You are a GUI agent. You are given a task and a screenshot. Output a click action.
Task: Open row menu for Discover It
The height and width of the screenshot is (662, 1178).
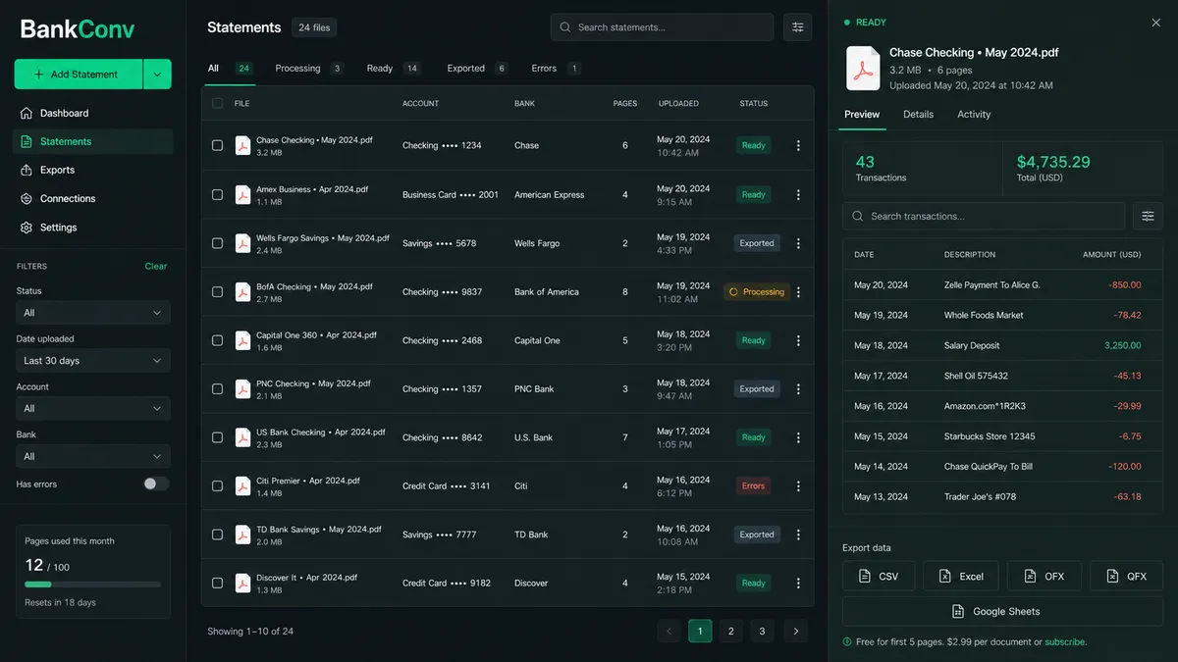click(x=798, y=584)
